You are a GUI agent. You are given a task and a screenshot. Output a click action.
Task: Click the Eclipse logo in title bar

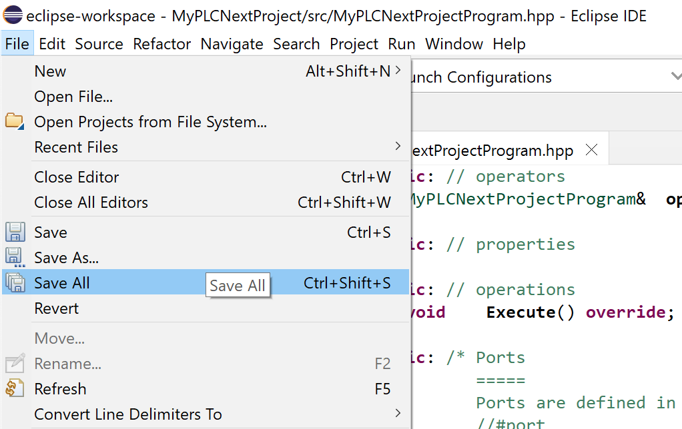[13, 15]
